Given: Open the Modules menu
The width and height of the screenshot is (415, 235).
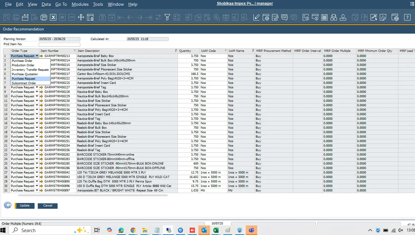Looking at the screenshot, I should click(80, 4).
